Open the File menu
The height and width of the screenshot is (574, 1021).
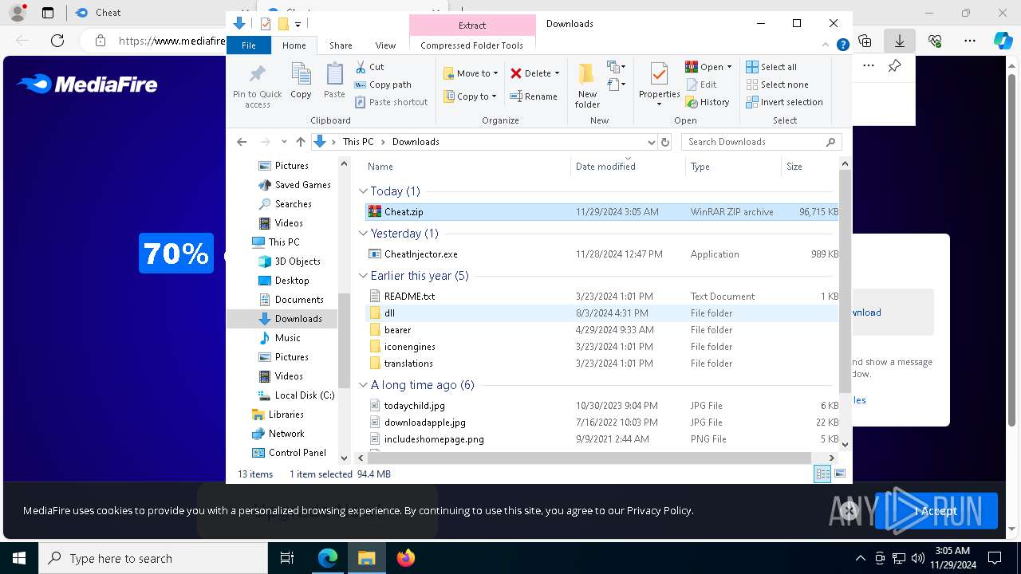point(249,45)
